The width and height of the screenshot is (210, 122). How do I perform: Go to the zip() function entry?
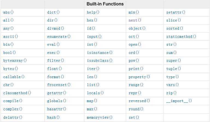pos(171,93)
